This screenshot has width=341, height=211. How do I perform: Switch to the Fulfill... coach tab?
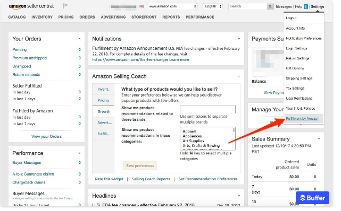(x=104, y=134)
